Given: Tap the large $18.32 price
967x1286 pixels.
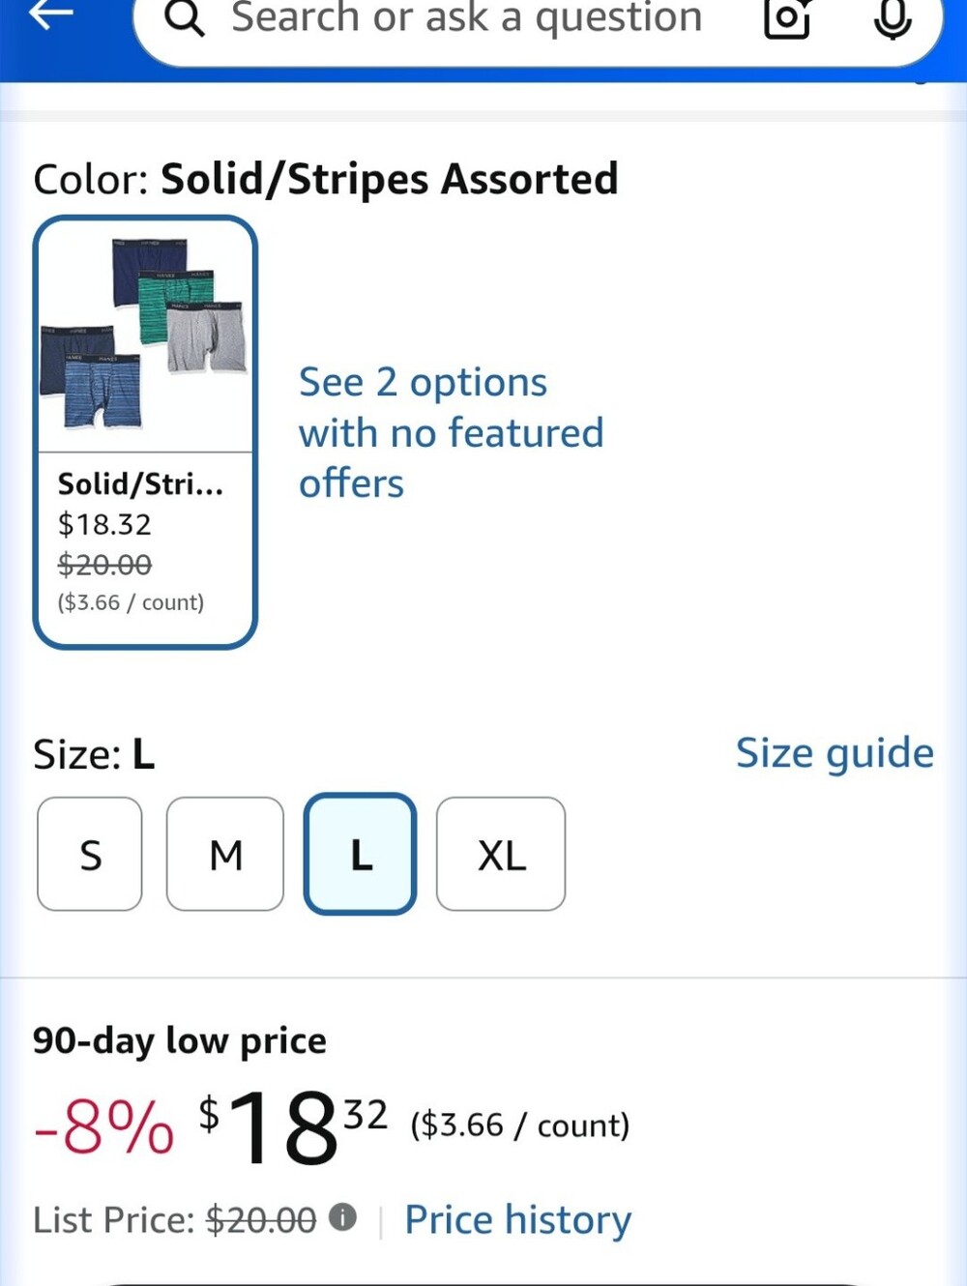Looking at the screenshot, I should [x=293, y=1125].
